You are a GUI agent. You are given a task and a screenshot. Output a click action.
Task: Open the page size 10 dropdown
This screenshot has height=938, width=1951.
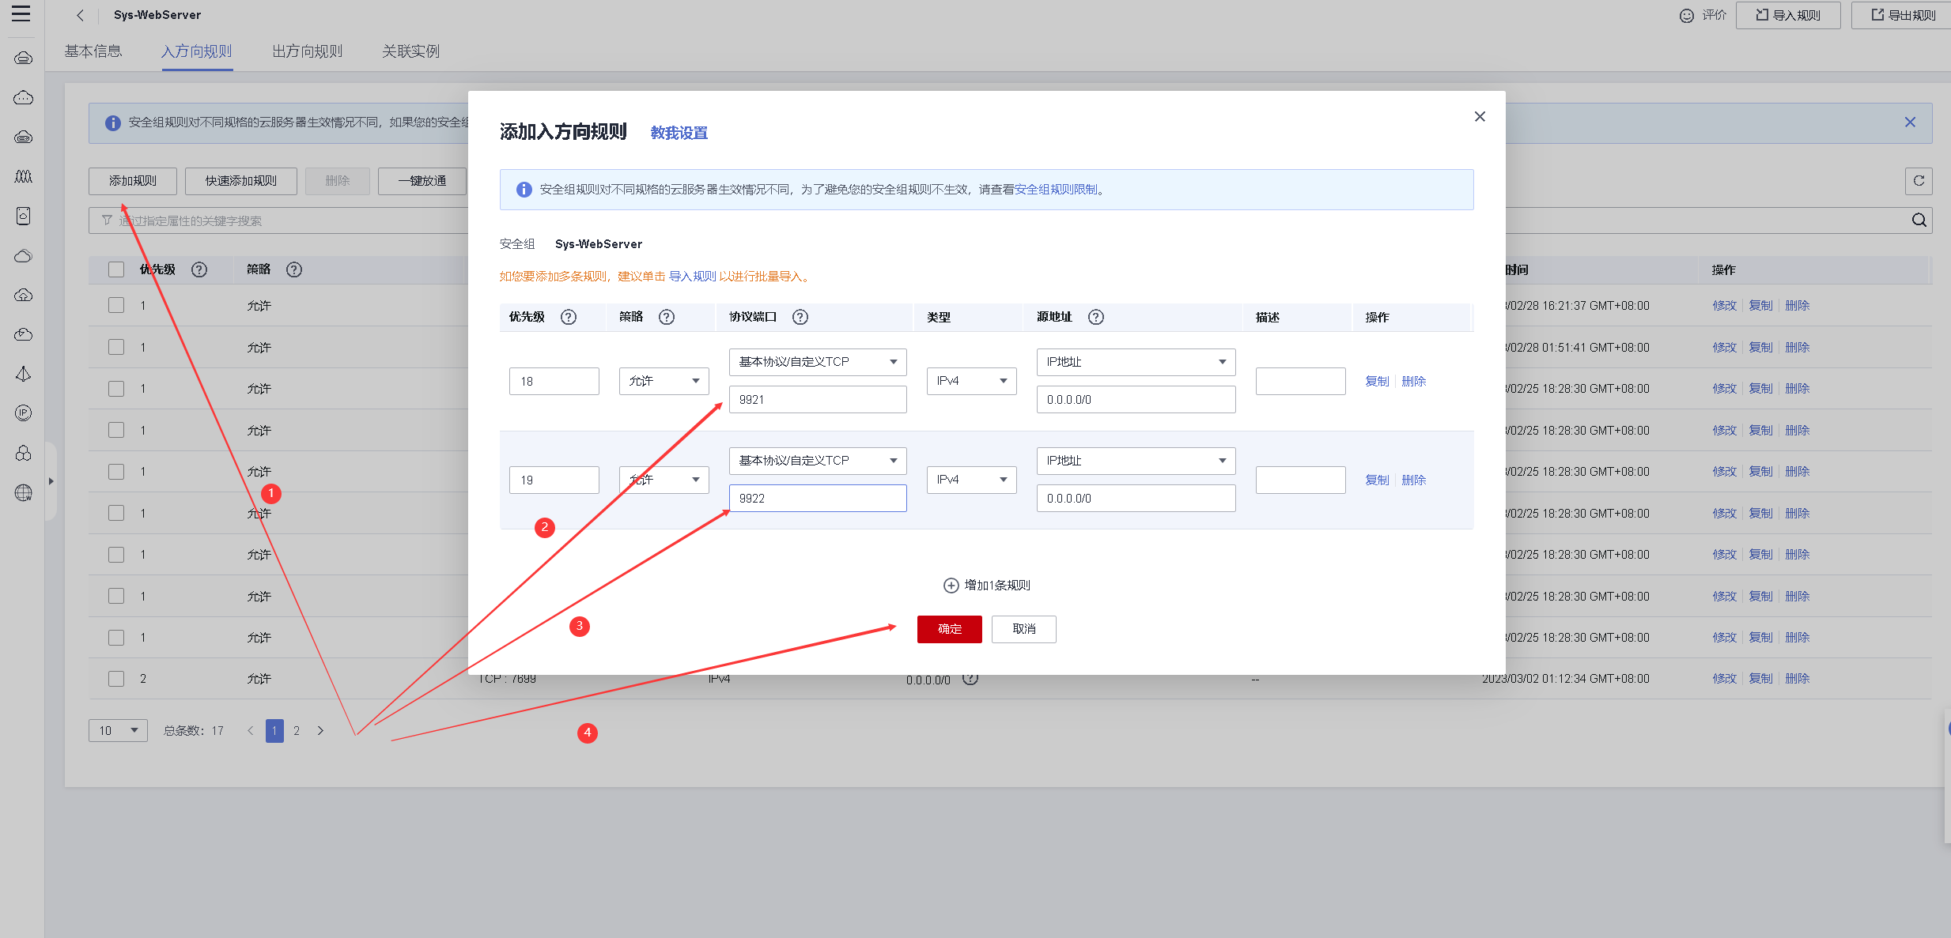118,731
